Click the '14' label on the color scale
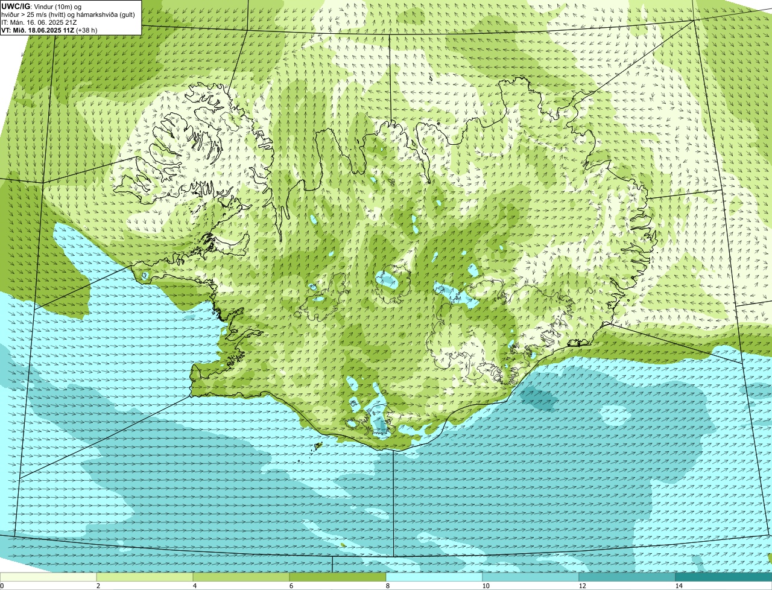772x590 pixels. tap(679, 586)
